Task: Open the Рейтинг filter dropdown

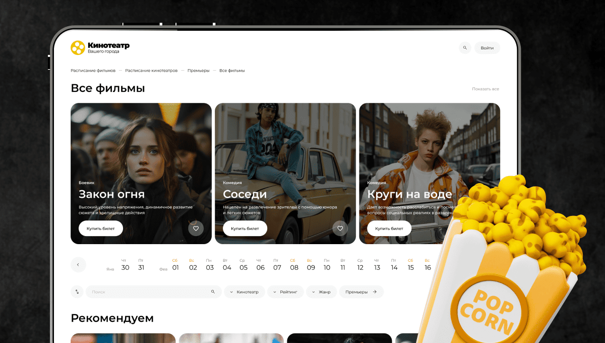Action: [285, 292]
